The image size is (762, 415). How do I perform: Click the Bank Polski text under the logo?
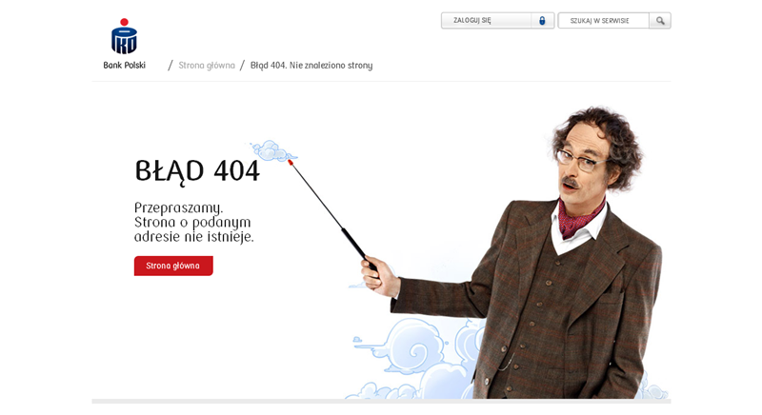pos(124,65)
